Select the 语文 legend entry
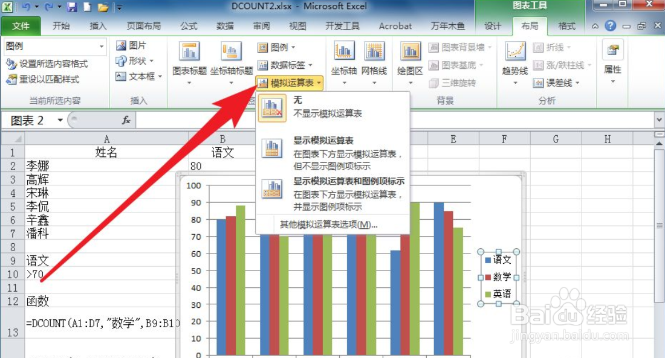665x358 pixels. pyautogui.click(x=498, y=260)
